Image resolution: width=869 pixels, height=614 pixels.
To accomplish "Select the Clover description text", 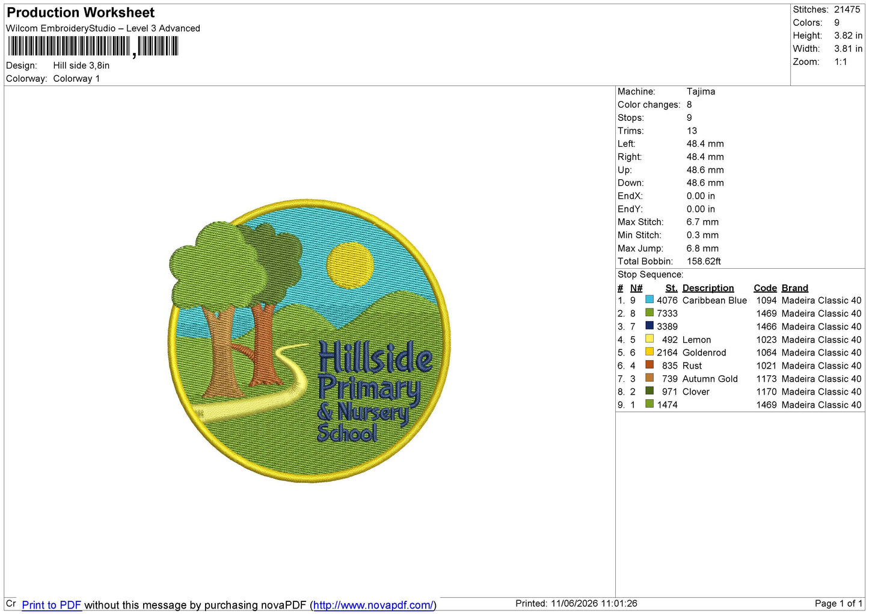I will tap(696, 391).
